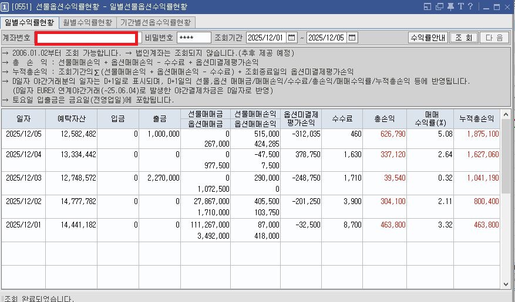Click the 예탁자산 value 12,582,482
Image resolution: width=515 pixels, height=302 pixels.
(x=79, y=134)
